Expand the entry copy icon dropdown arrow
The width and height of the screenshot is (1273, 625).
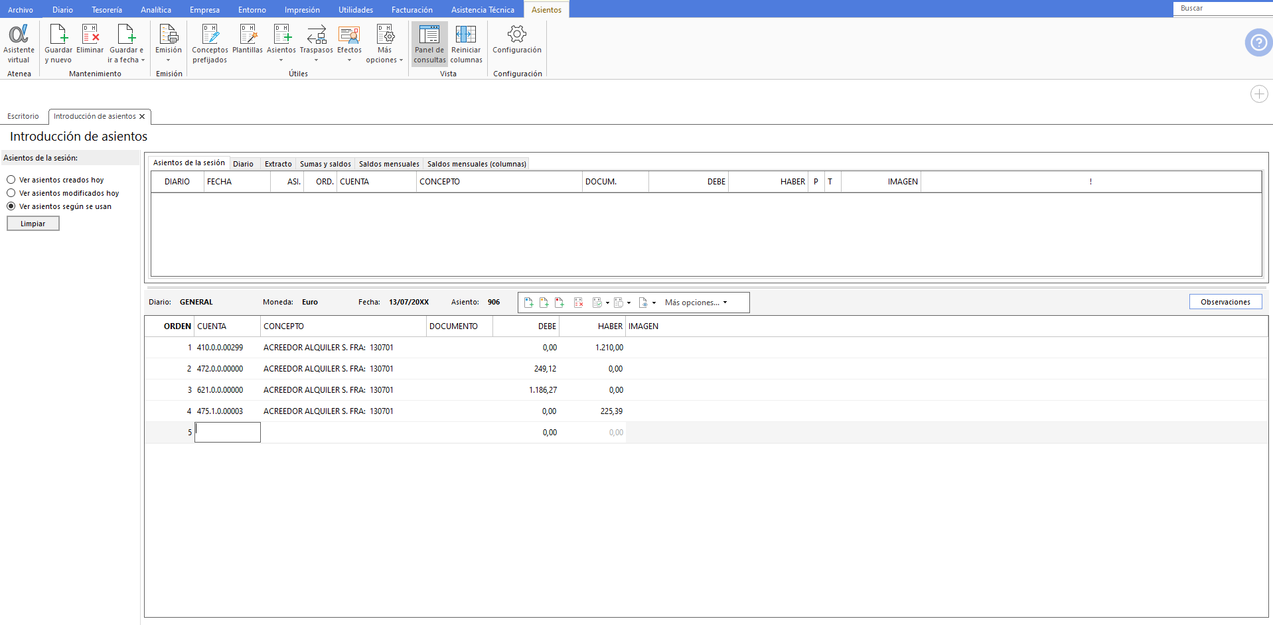tap(629, 303)
